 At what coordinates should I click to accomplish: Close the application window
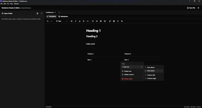pyautogui.click(x=199, y=1)
